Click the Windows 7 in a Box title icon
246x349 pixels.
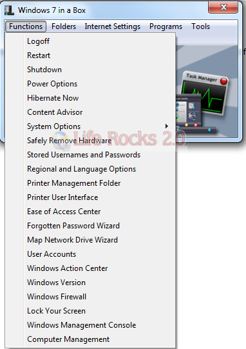pos(9,10)
